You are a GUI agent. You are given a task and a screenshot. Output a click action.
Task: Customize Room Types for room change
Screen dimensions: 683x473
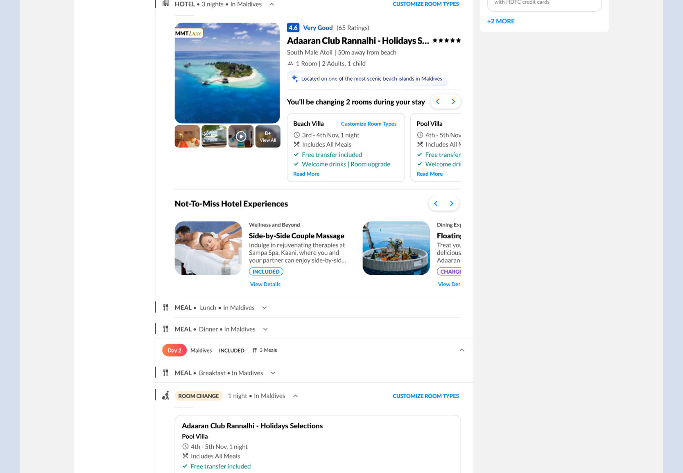[425, 396]
